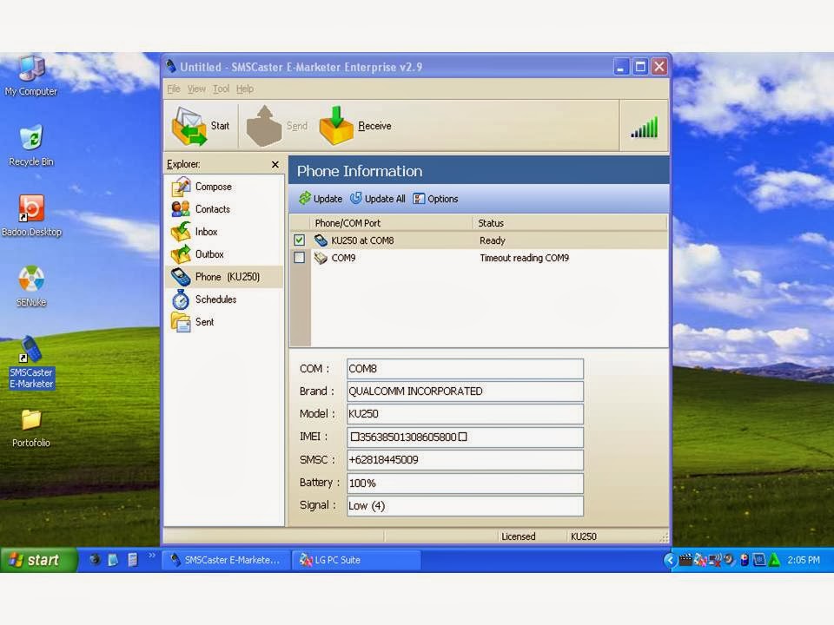Open the Portofolio desktop folder

(x=31, y=428)
